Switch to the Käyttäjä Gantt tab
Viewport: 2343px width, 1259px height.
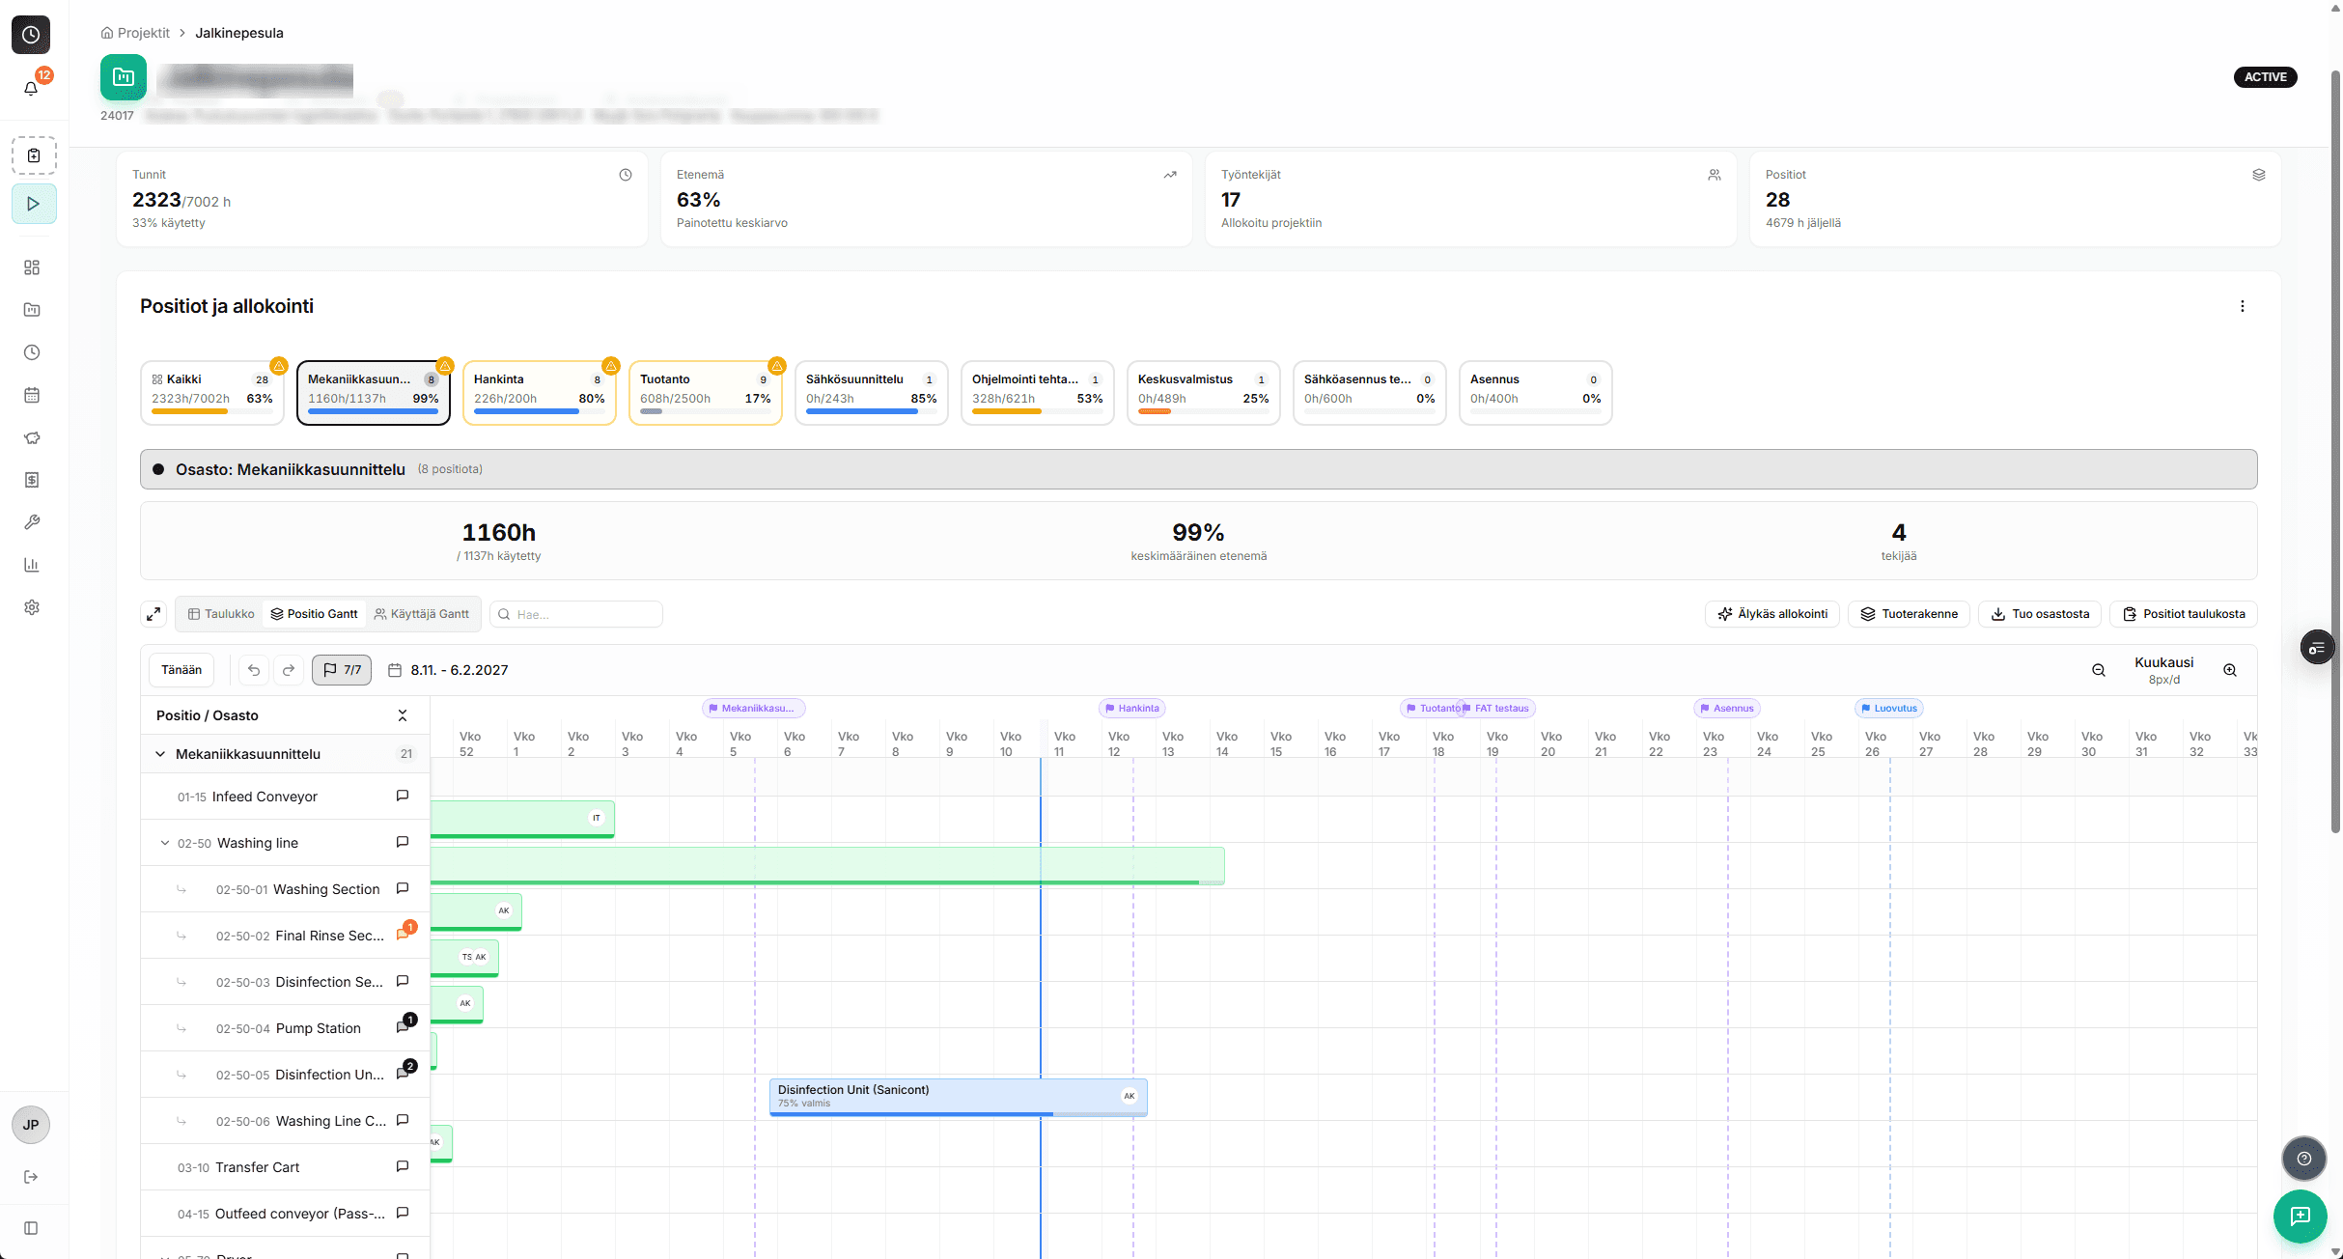click(422, 614)
